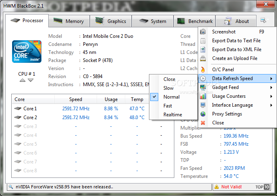Switch to the Processor tab

(27, 21)
